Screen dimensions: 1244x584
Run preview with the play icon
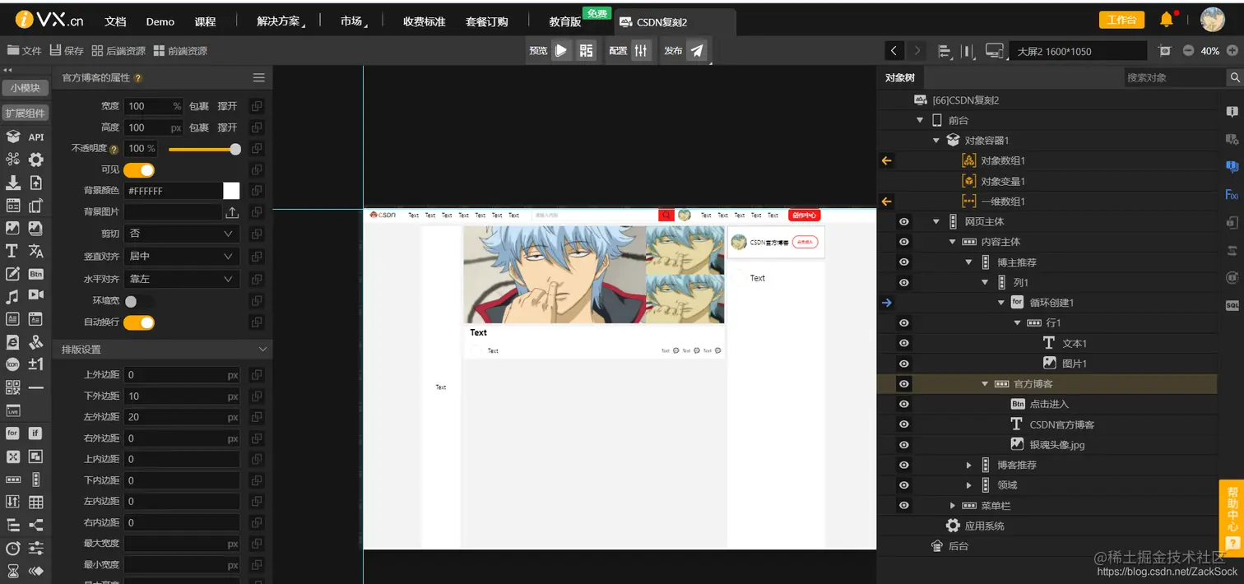[x=563, y=50]
